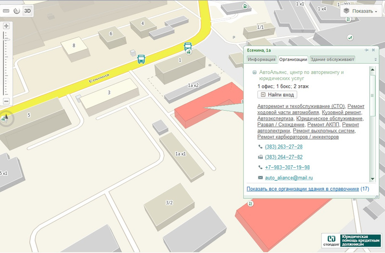This screenshot has width=385, height=253.
Task: Open the Ремонт выхлопных систем link
Action: tap(324, 131)
